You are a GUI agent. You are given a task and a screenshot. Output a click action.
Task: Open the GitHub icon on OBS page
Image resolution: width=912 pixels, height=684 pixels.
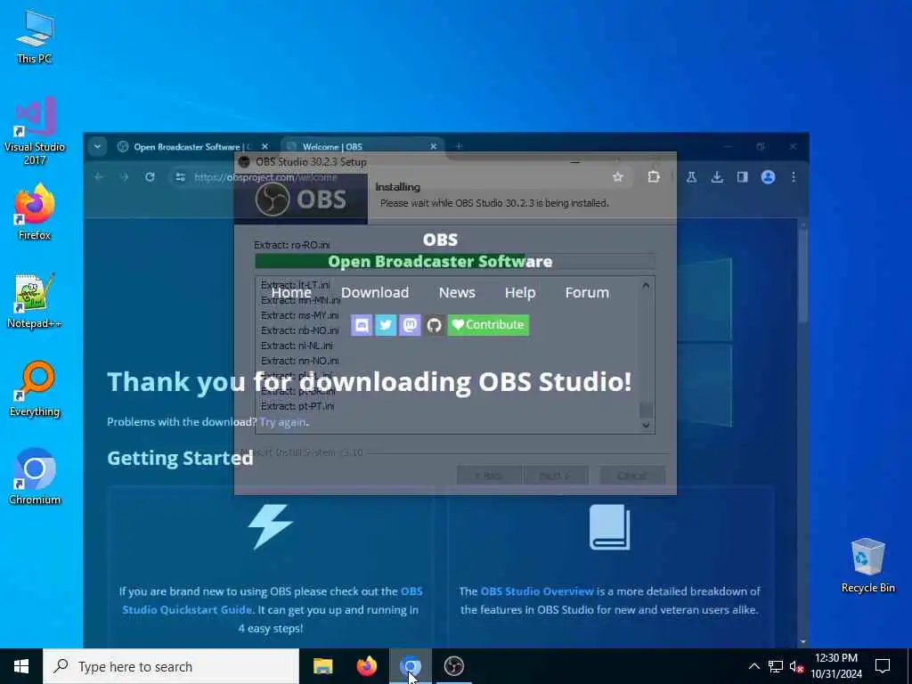(x=434, y=325)
